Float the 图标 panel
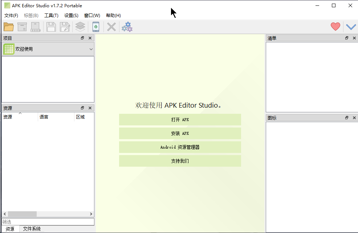Viewport: 358px width, 233px height. click(347, 118)
